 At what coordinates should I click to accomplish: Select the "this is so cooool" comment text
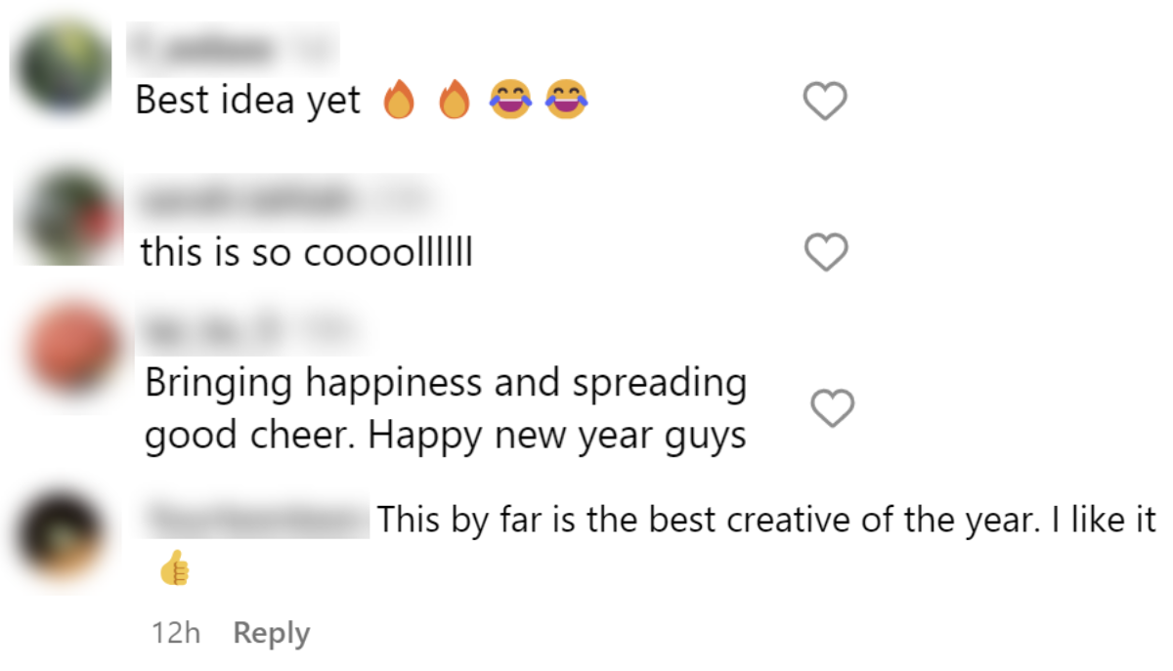(x=307, y=253)
